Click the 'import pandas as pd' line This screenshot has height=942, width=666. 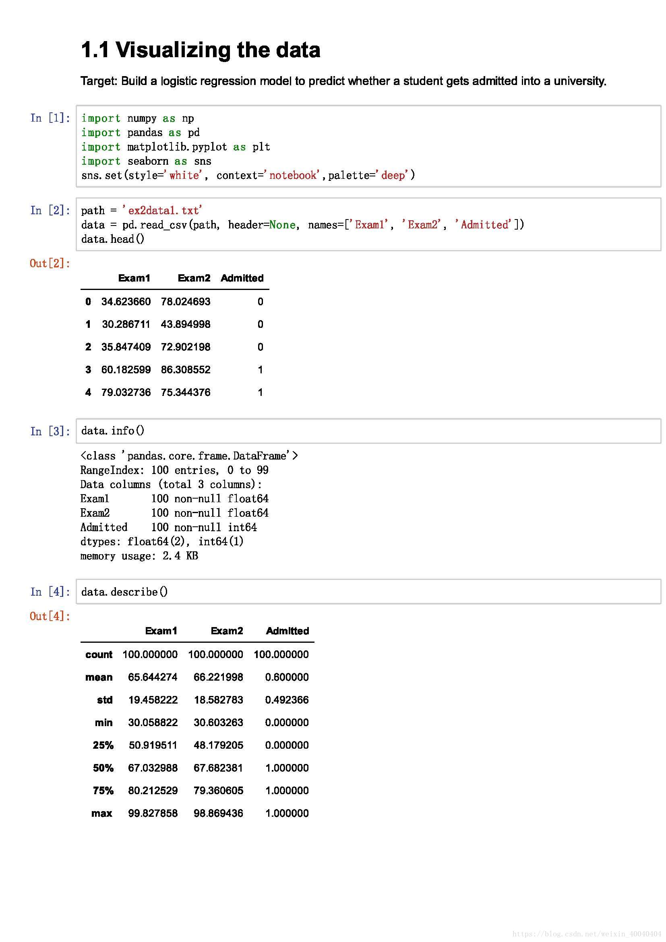click(140, 133)
